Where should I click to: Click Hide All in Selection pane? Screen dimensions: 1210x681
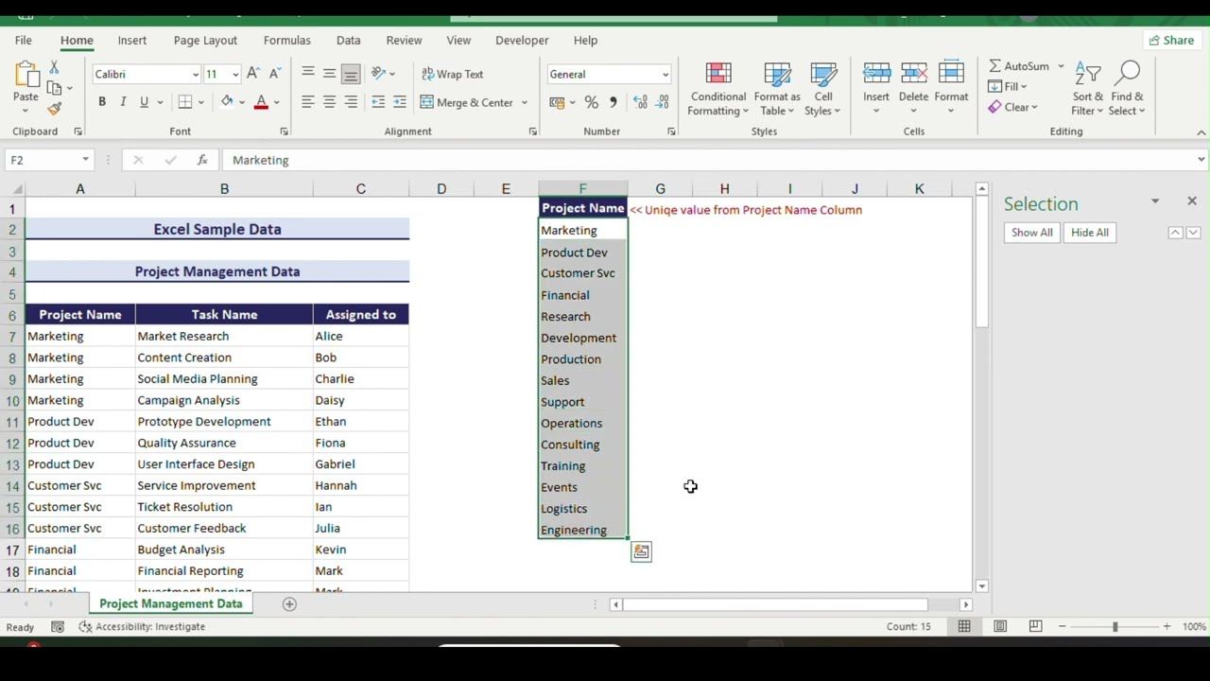coord(1090,233)
